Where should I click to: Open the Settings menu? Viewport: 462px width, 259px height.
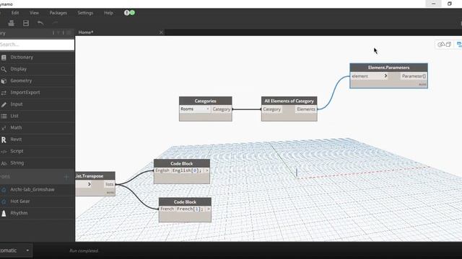(x=85, y=13)
